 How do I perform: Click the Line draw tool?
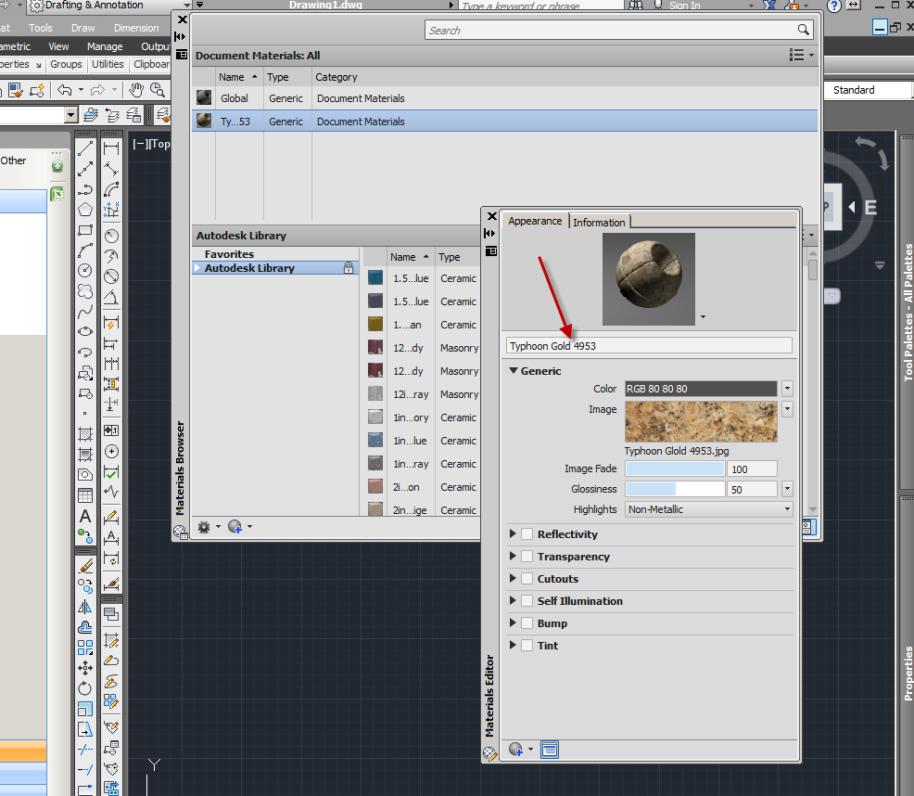click(85, 148)
